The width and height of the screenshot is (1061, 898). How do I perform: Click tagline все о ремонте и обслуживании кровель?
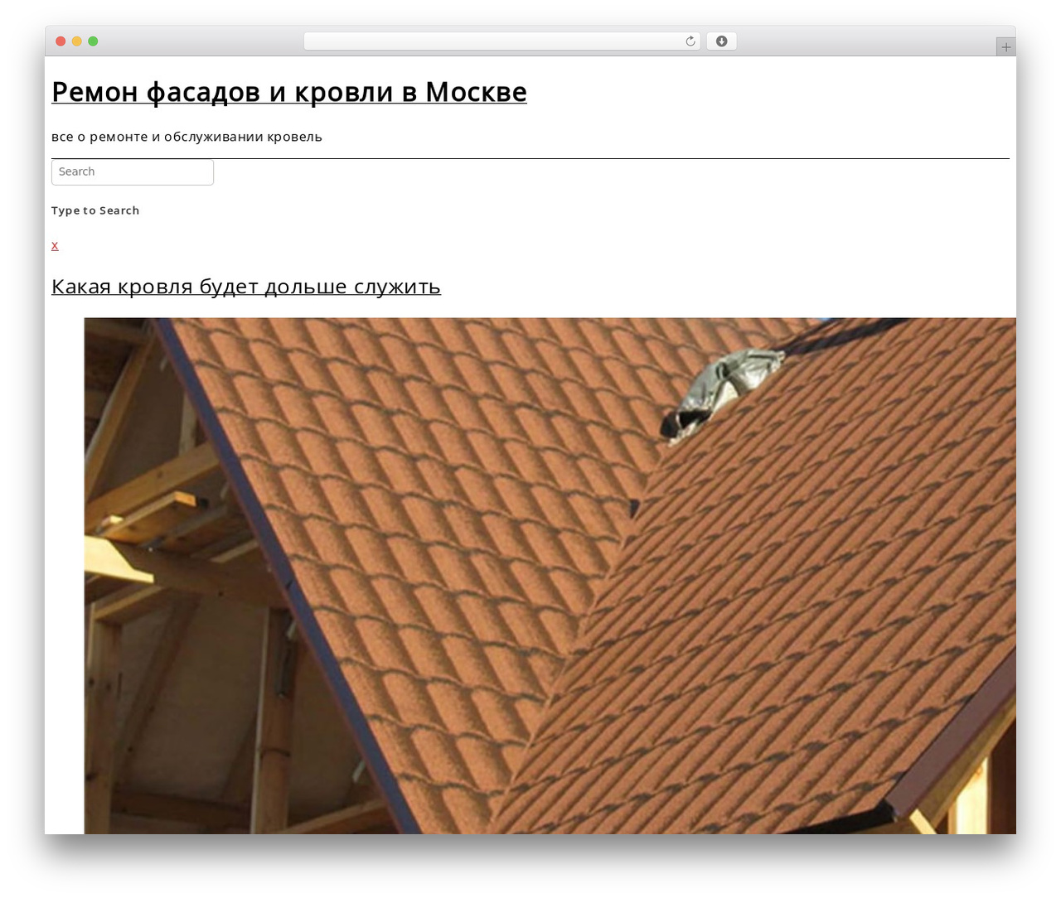(x=187, y=137)
